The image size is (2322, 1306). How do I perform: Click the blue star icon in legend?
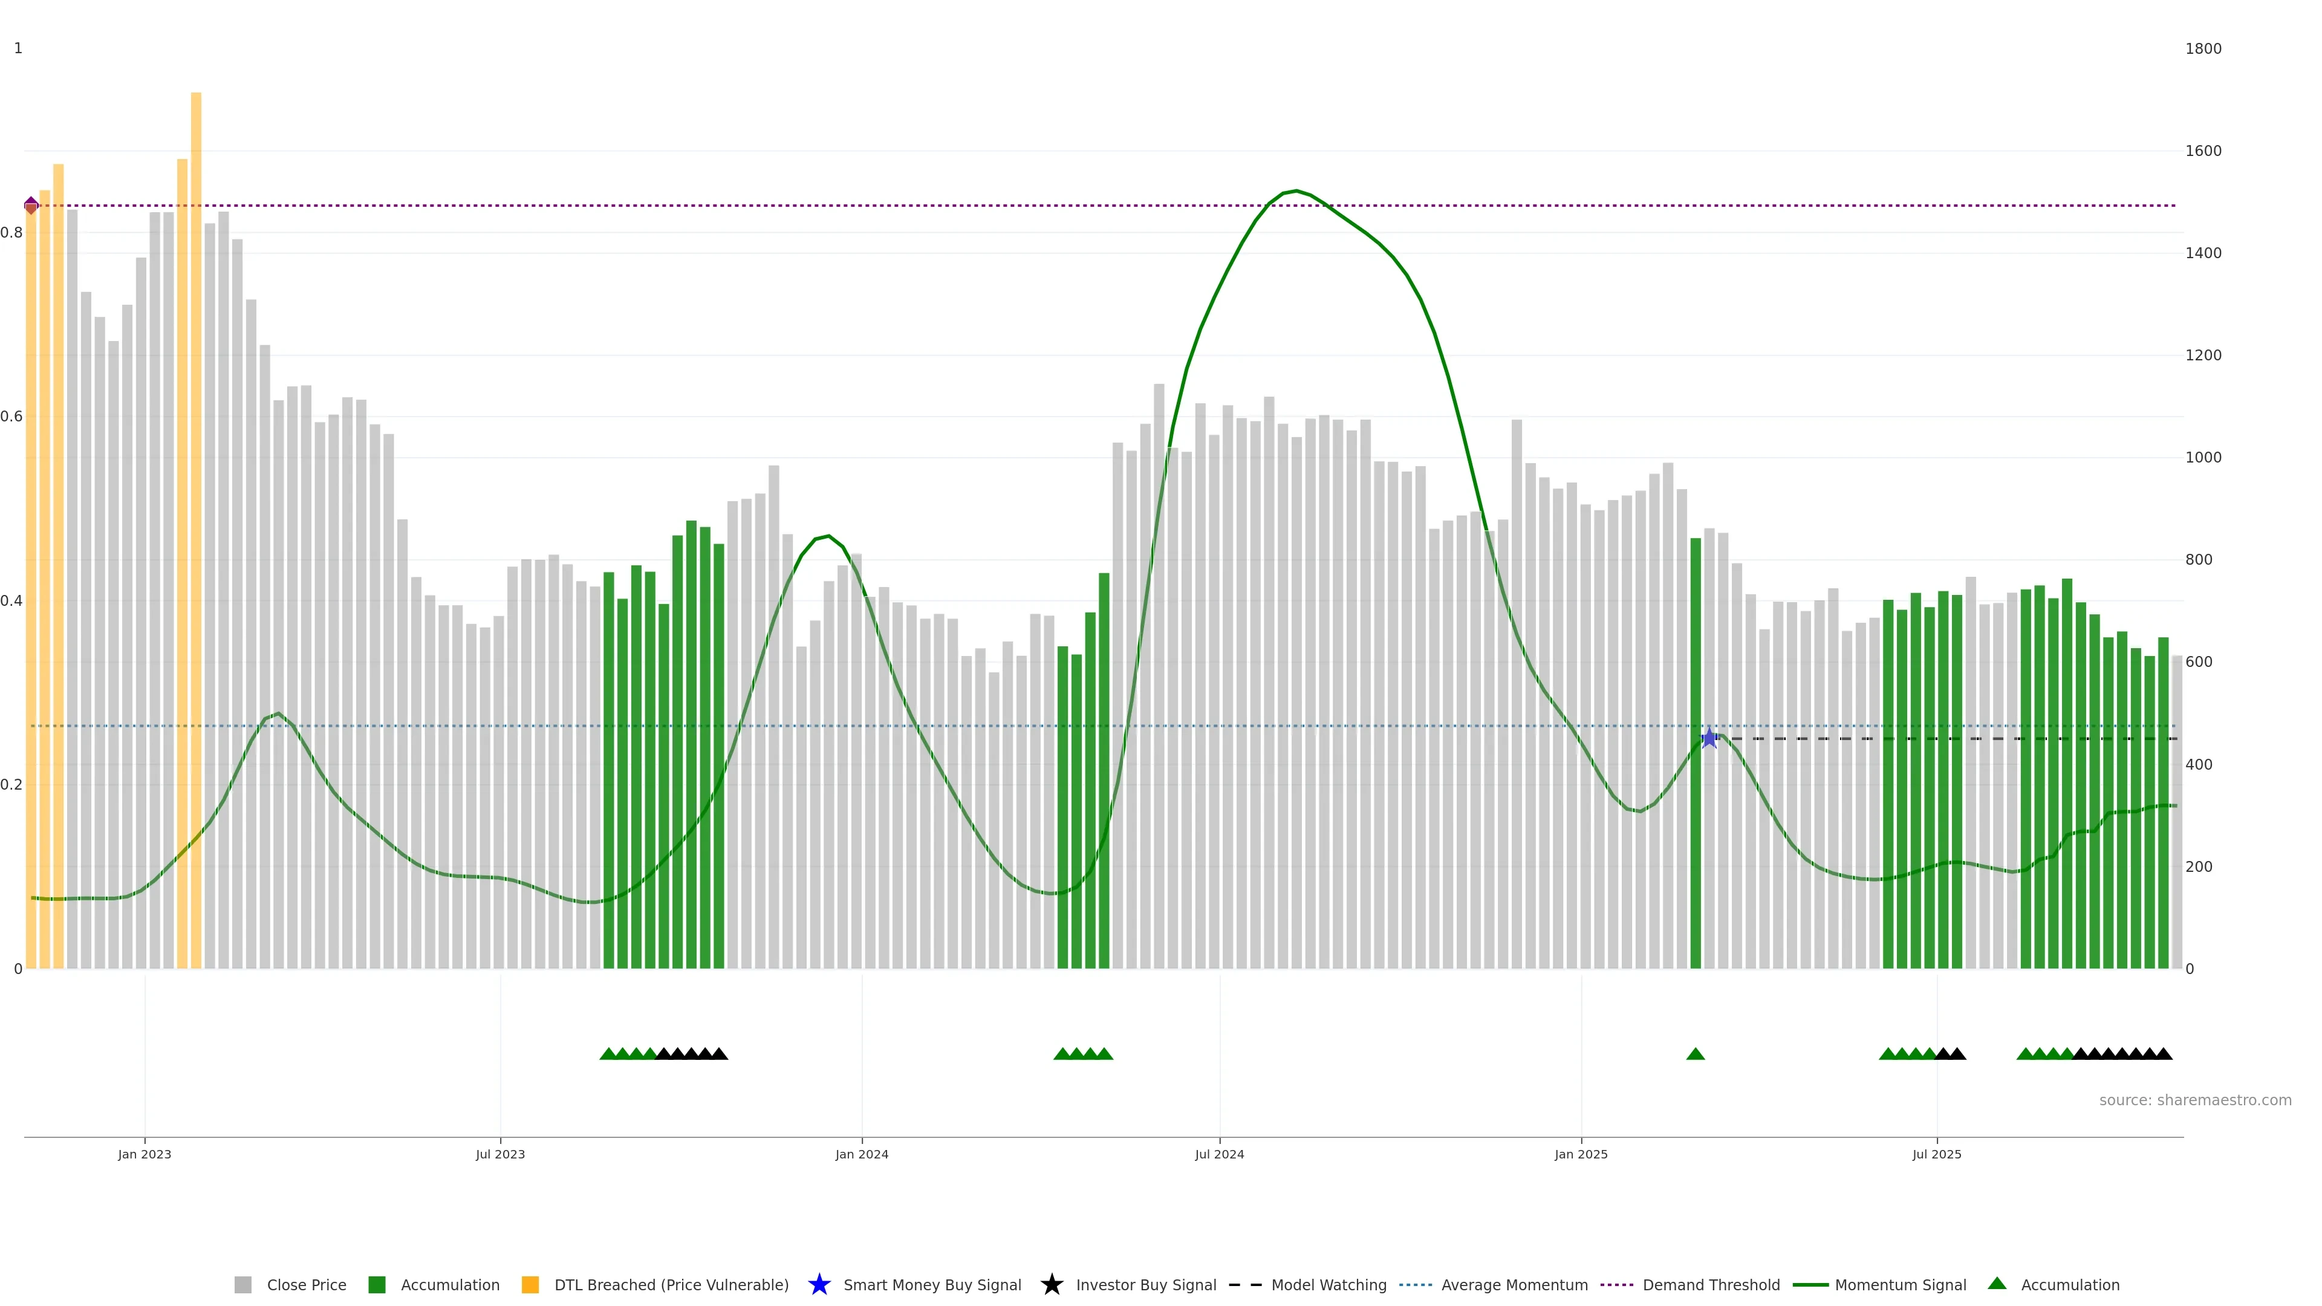819,1284
